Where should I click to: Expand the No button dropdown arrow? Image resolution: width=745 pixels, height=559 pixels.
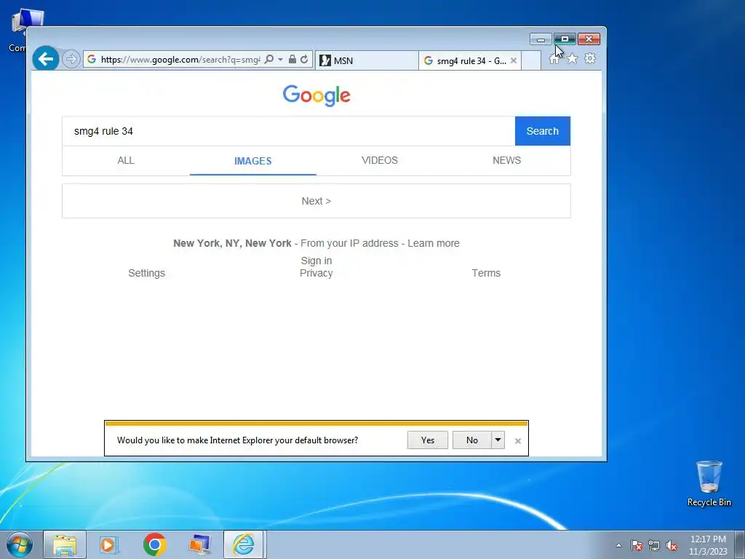pos(498,440)
